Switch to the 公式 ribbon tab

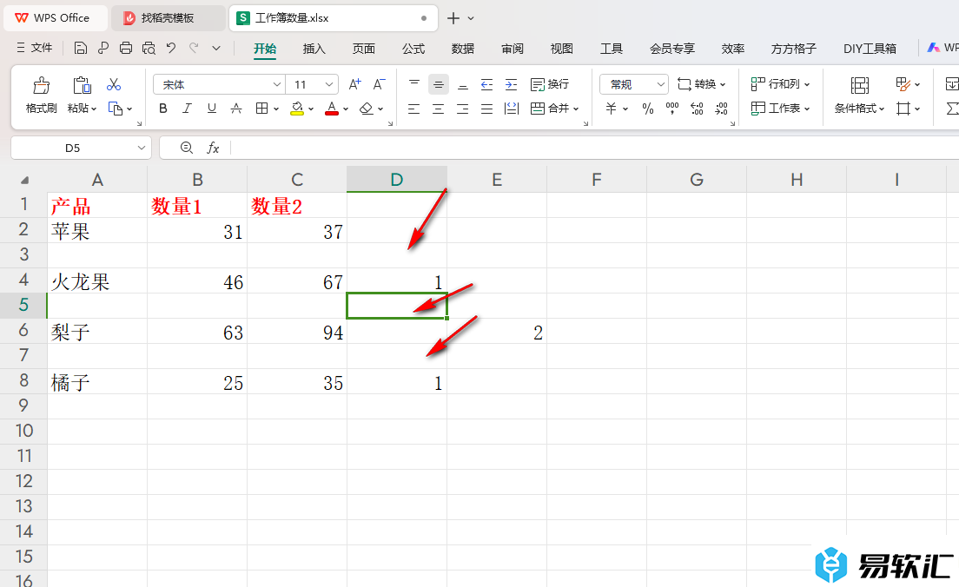[x=413, y=49]
